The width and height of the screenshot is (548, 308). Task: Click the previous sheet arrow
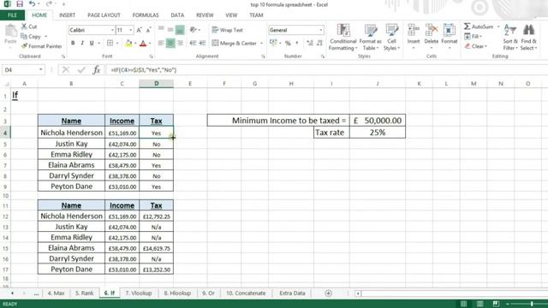12,293
